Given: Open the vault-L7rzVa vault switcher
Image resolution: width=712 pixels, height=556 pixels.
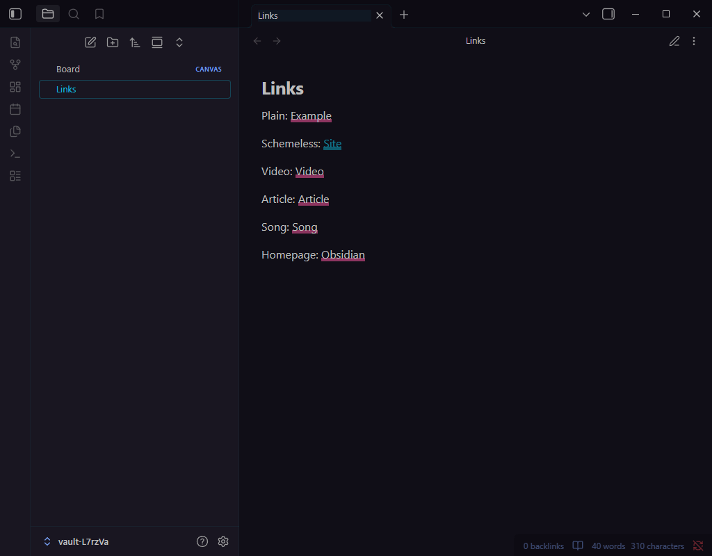Looking at the screenshot, I should (76, 541).
